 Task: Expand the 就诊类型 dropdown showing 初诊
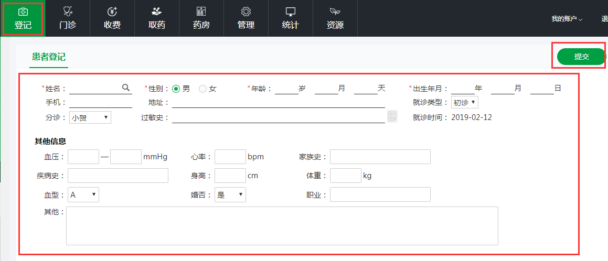coord(464,102)
